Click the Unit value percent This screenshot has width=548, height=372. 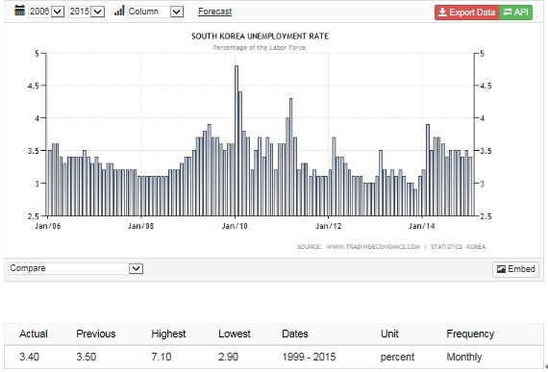(x=397, y=357)
